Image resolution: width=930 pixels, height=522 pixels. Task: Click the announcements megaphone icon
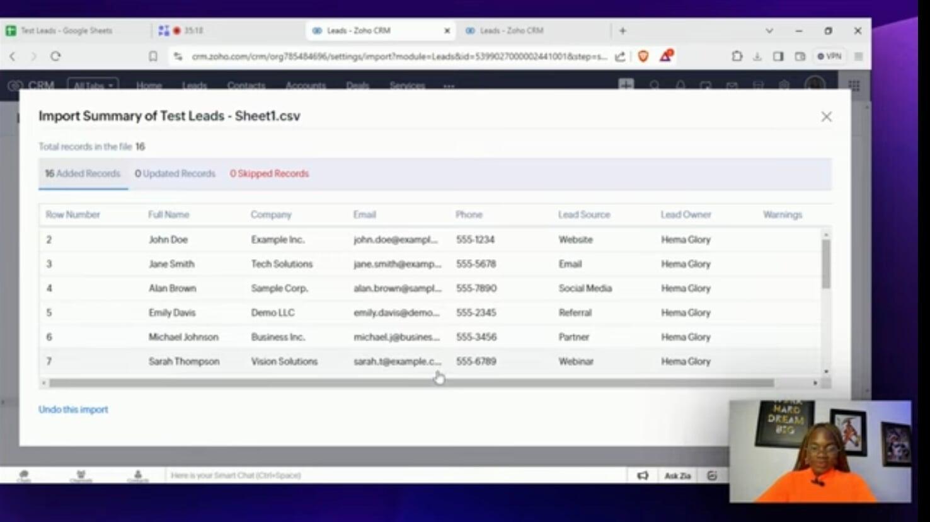642,476
